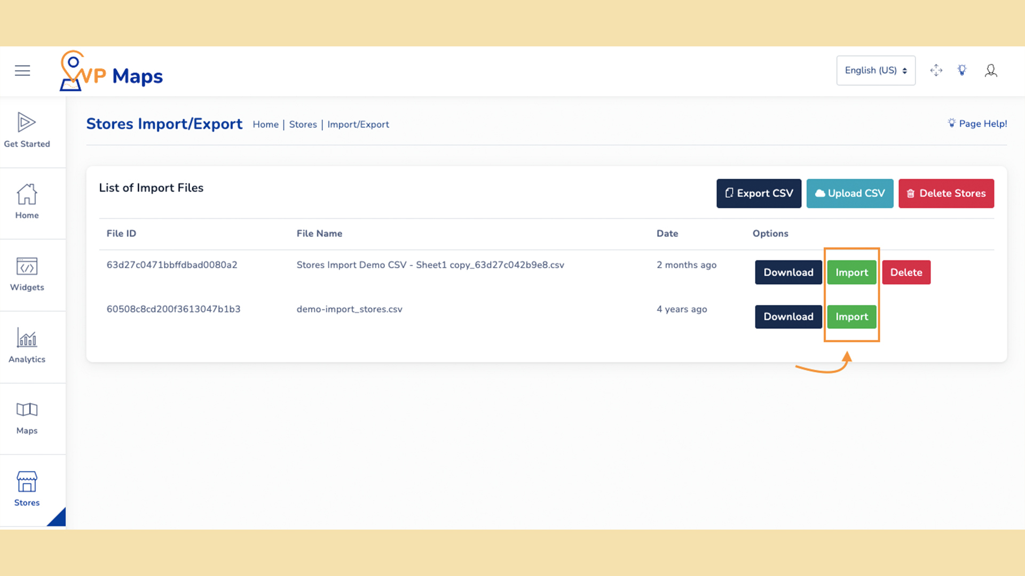Open the English (US) language dropdown

[x=876, y=70]
